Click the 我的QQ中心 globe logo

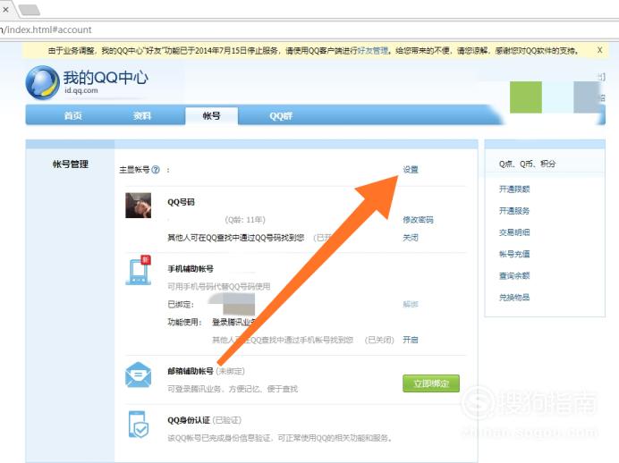[x=42, y=82]
